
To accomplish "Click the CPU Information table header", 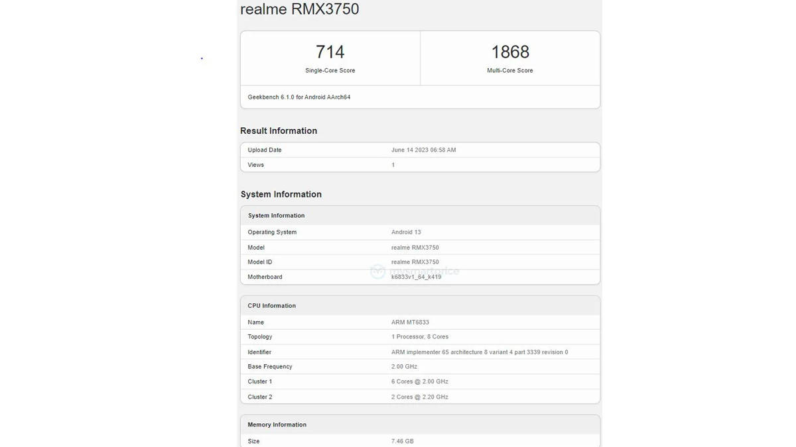I will point(271,306).
